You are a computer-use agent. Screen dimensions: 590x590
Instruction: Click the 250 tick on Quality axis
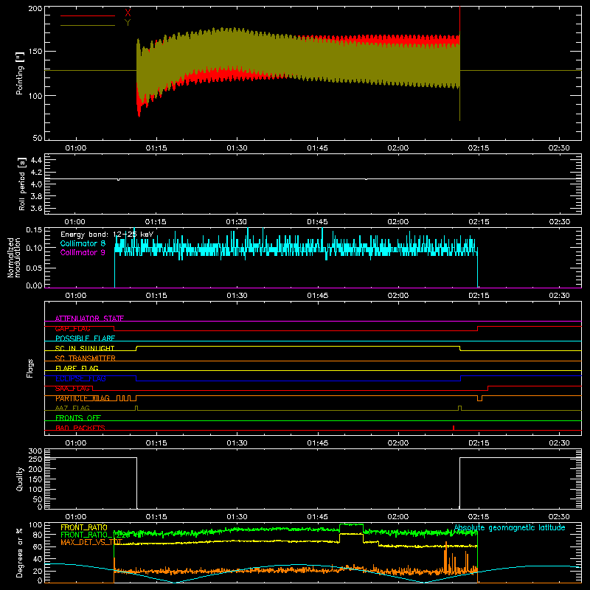click(x=35, y=459)
